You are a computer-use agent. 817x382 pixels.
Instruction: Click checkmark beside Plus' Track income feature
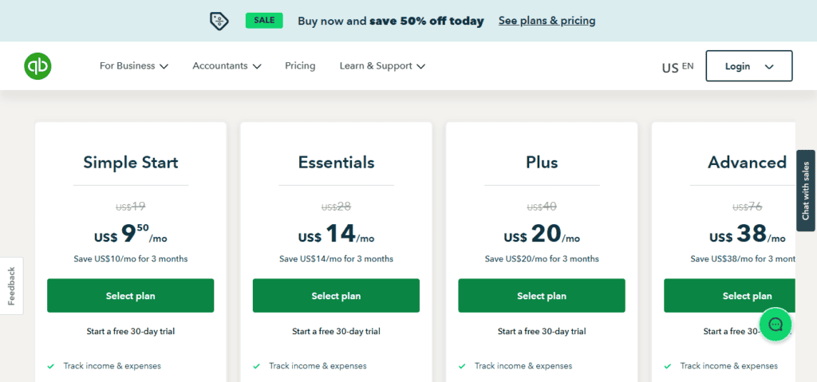(462, 366)
